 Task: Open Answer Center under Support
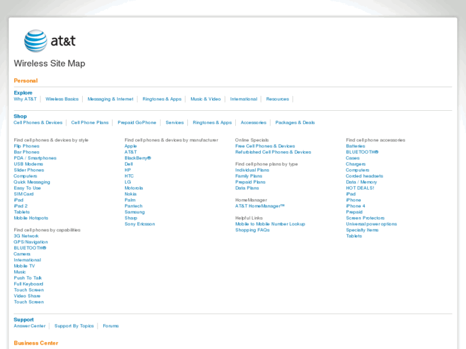[29, 326]
